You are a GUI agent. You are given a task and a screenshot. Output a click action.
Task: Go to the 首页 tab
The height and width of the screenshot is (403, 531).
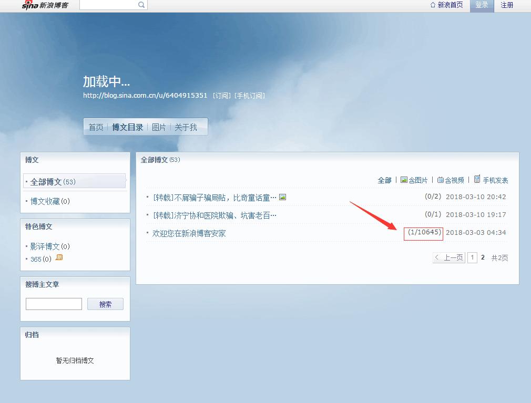pos(96,127)
